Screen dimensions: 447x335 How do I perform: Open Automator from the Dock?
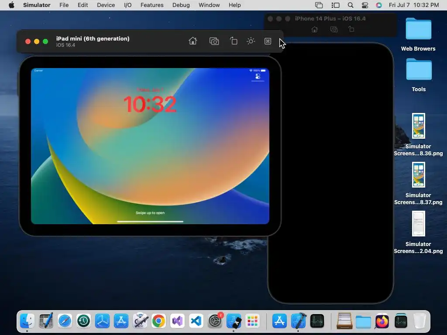tap(140, 321)
